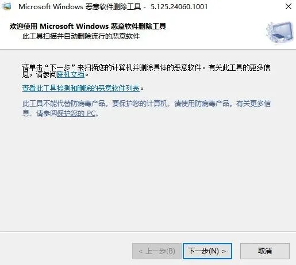Proceed with the 下一步(N) button
Screen dimensions: 296x265
click(x=207, y=251)
